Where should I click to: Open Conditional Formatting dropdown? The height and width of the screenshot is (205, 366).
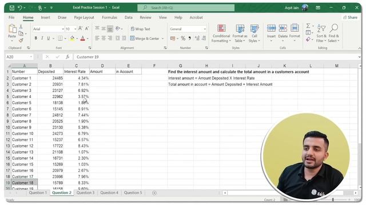(221, 34)
